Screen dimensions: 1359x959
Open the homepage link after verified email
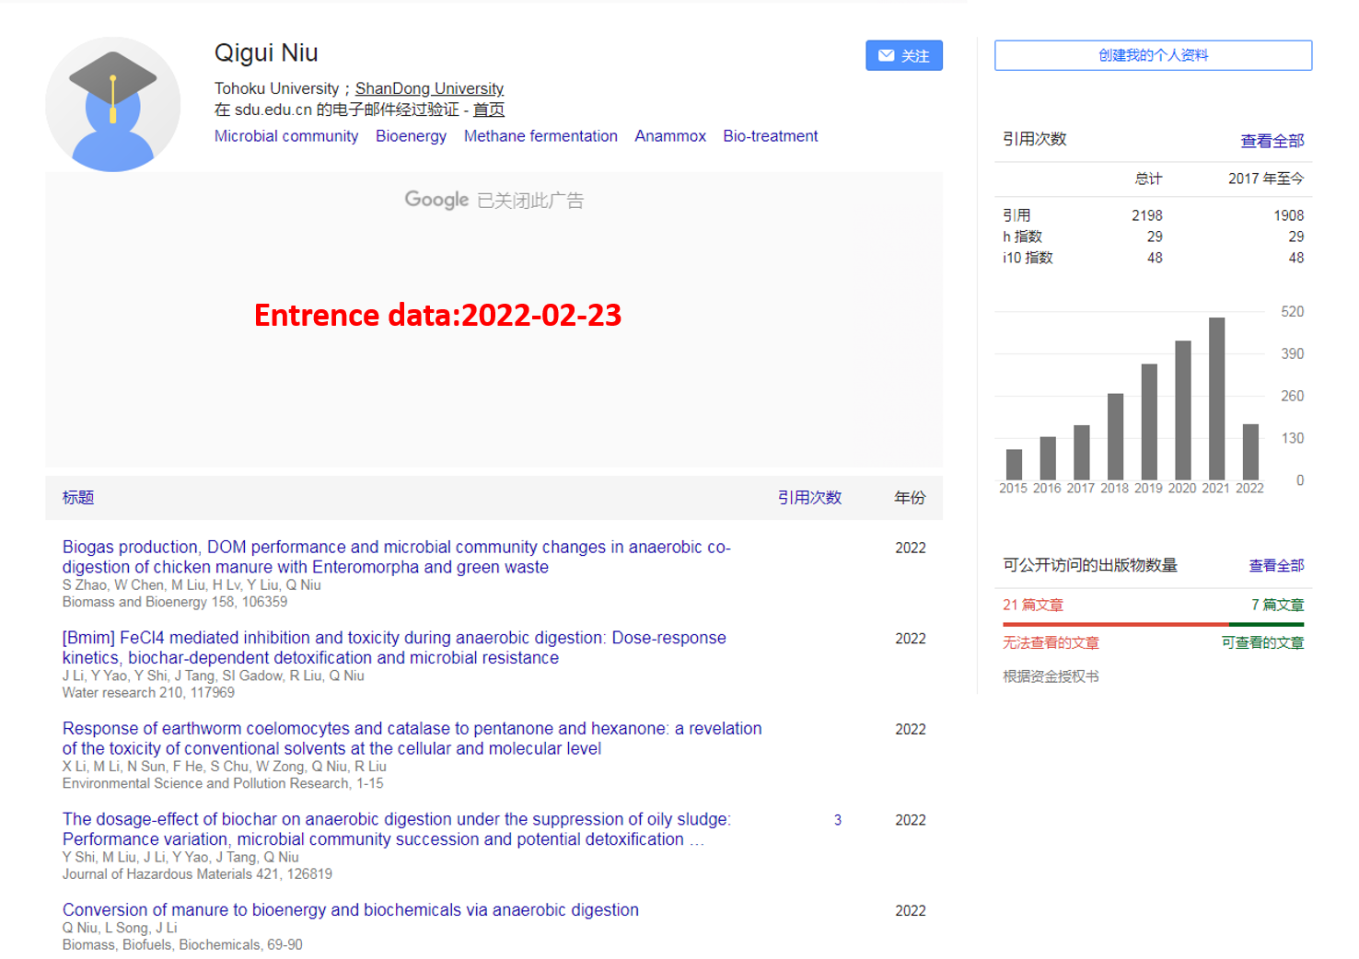pyautogui.click(x=488, y=110)
